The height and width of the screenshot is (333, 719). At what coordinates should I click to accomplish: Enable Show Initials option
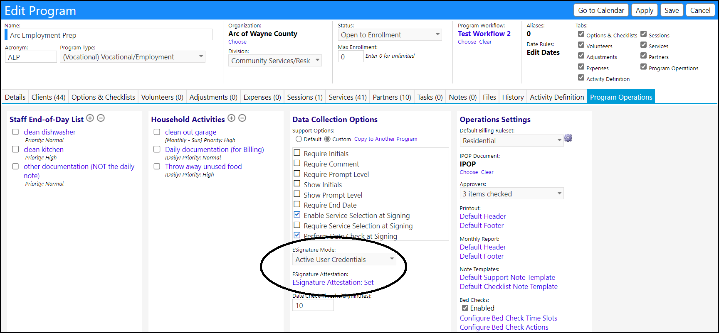tap(297, 184)
